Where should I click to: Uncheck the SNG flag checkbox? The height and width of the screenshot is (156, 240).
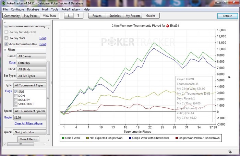(16, 92)
